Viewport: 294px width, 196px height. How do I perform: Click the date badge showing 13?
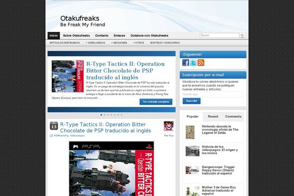coord(54,126)
